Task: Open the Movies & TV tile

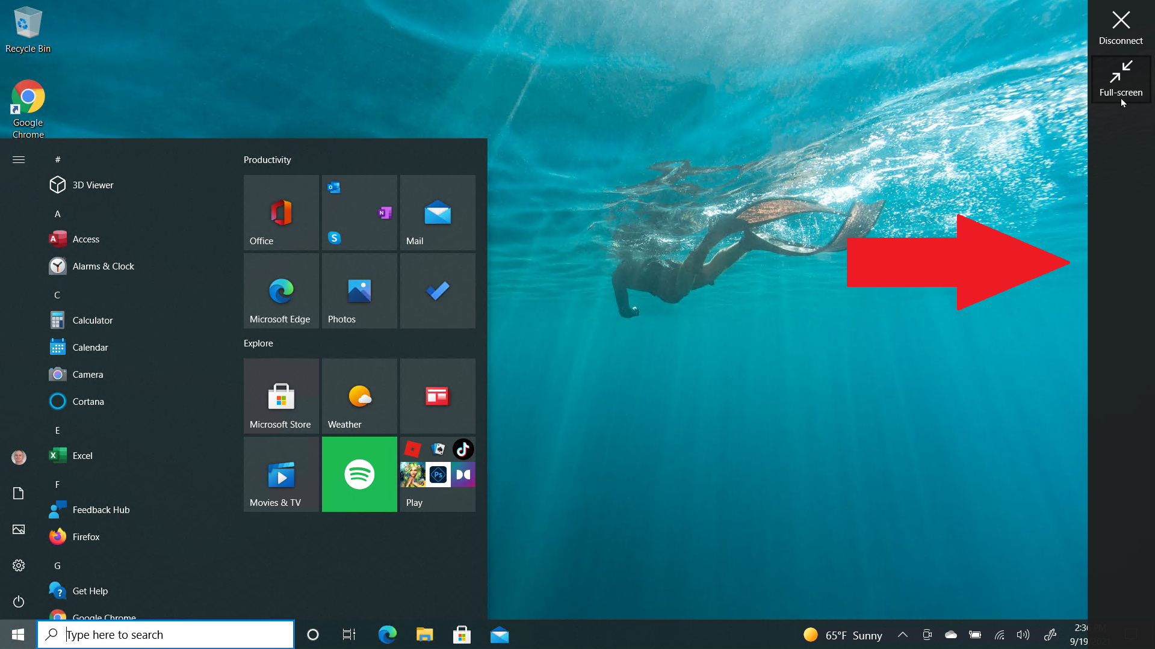Action: tap(281, 474)
